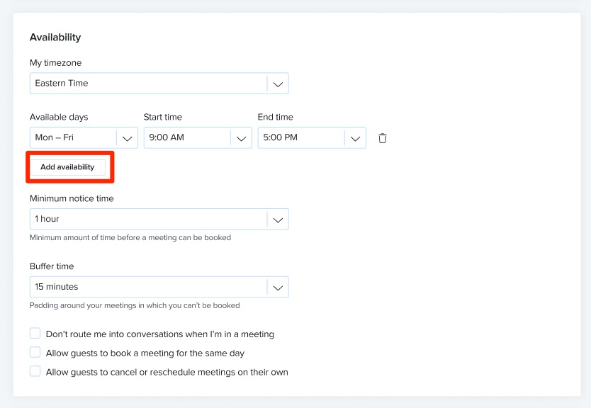
Task: Check Allow guests to cancel or reschedule
Action: (x=35, y=371)
